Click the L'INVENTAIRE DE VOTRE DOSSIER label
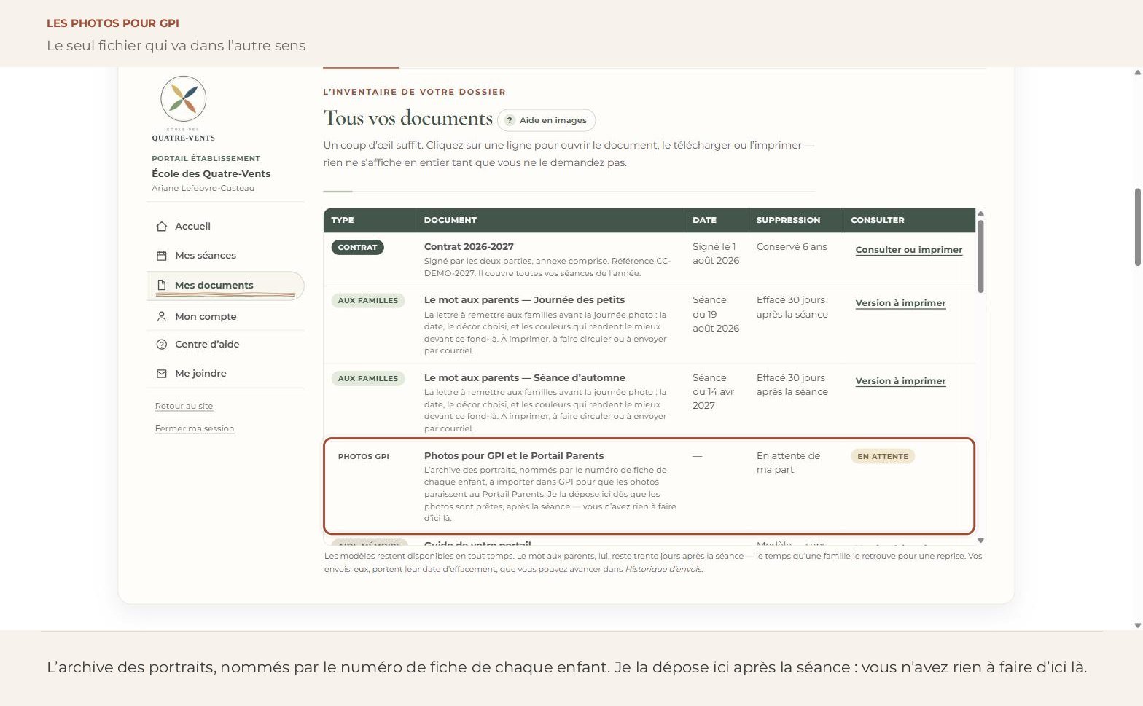 [414, 92]
